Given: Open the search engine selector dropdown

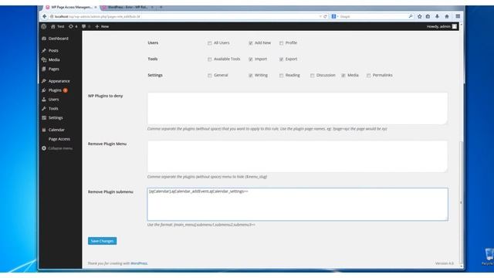Looking at the screenshot, I should point(334,16).
